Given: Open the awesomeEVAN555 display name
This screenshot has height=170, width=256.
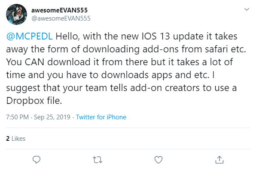Looking at the screenshot, I should [59, 10].
